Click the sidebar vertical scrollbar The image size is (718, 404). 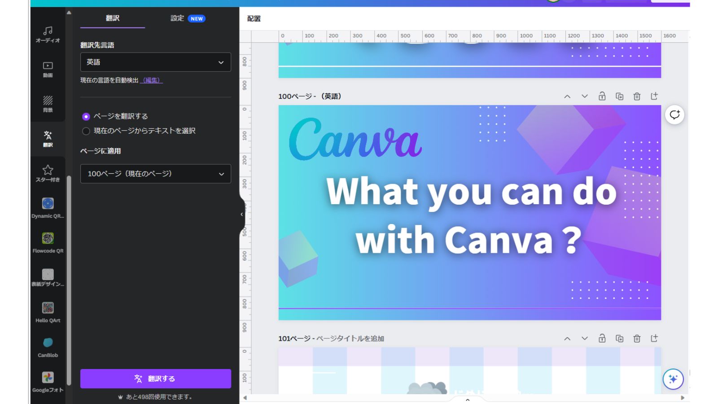pos(69,281)
